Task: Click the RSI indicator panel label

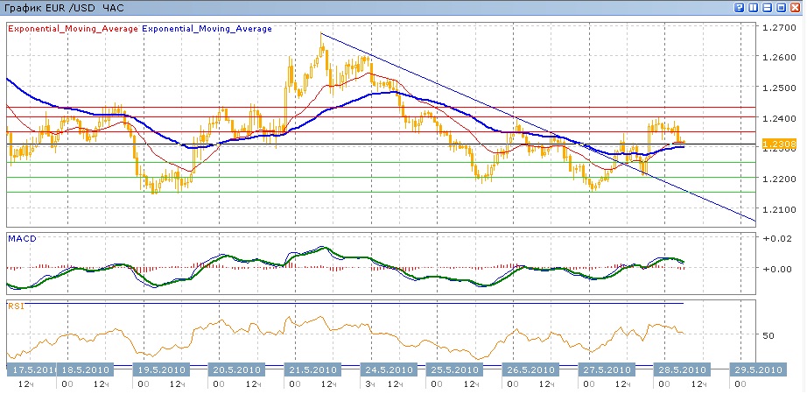Action: coord(15,306)
